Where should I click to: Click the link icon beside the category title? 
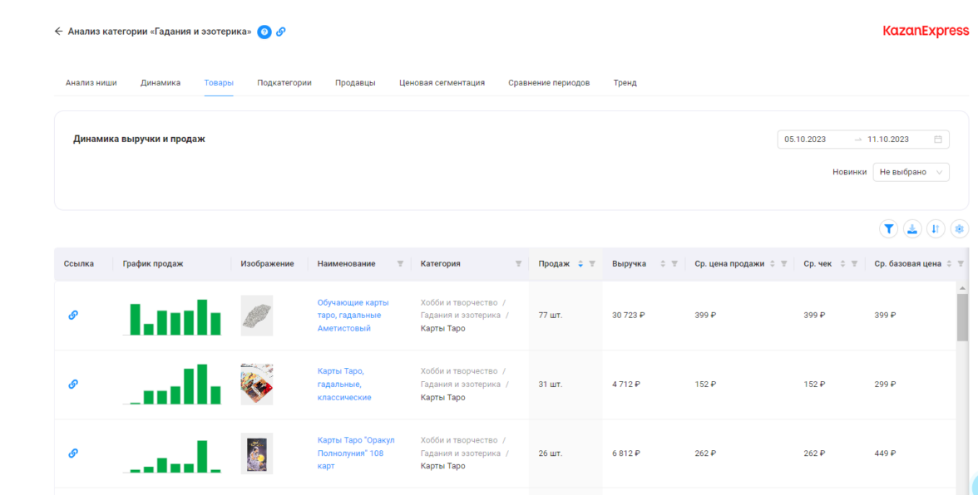click(281, 32)
